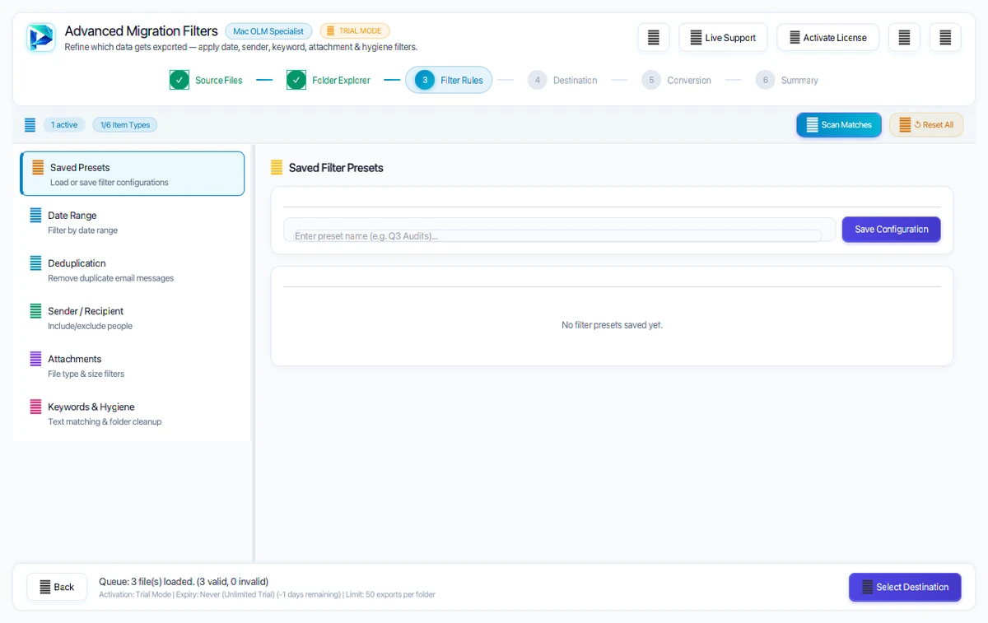Click the Deduplication sidebar icon
The height and width of the screenshot is (623, 988).
click(35, 263)
